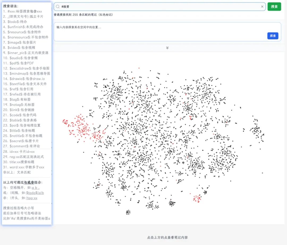Select syntax entry $notitle$:不包含标题
287x245 pixels.
pyautogui.click(x=23, y=136)
